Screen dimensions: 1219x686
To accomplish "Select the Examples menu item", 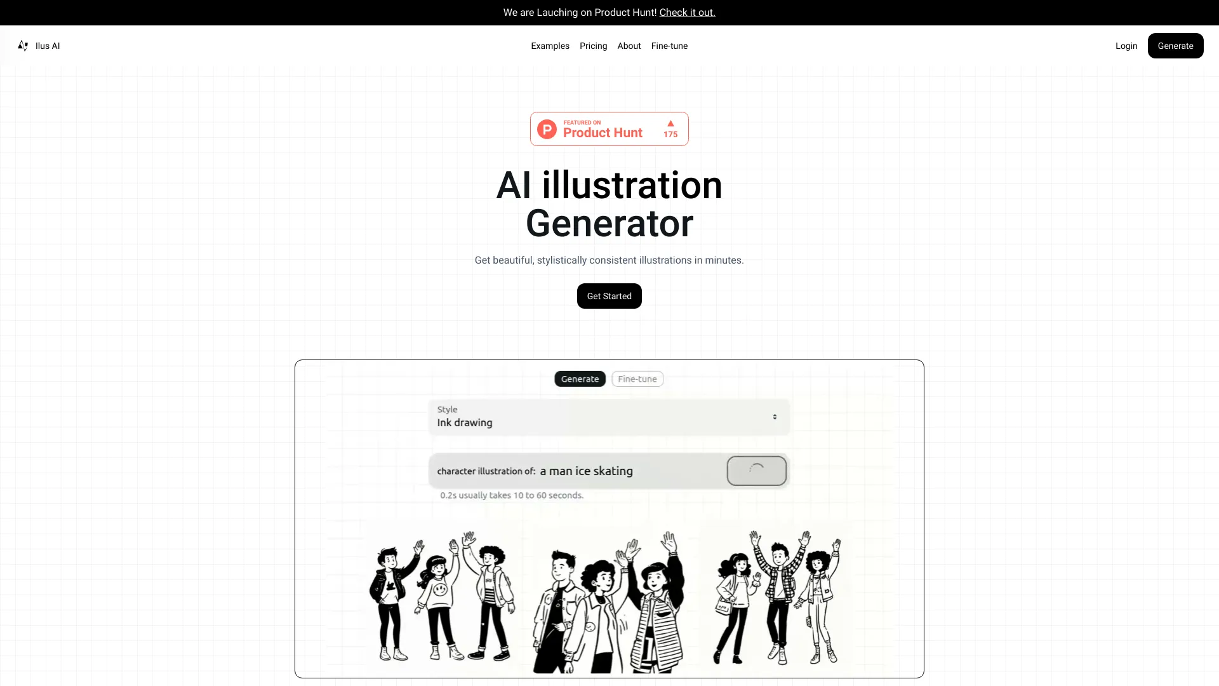I will pos(550,45).
